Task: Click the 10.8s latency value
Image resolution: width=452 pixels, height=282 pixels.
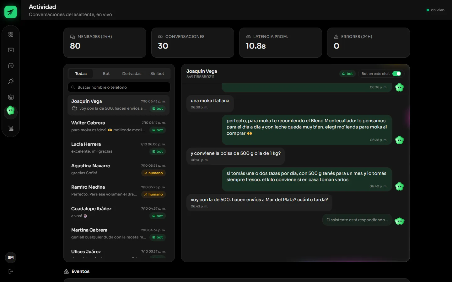Action: [256, 46]
